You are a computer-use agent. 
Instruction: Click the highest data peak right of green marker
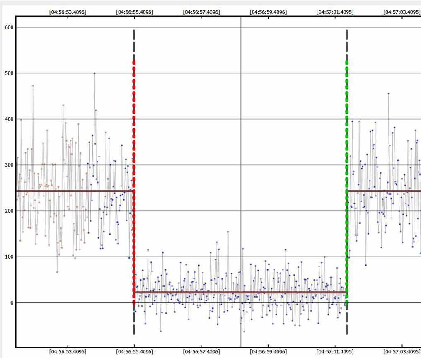(388, 94)
